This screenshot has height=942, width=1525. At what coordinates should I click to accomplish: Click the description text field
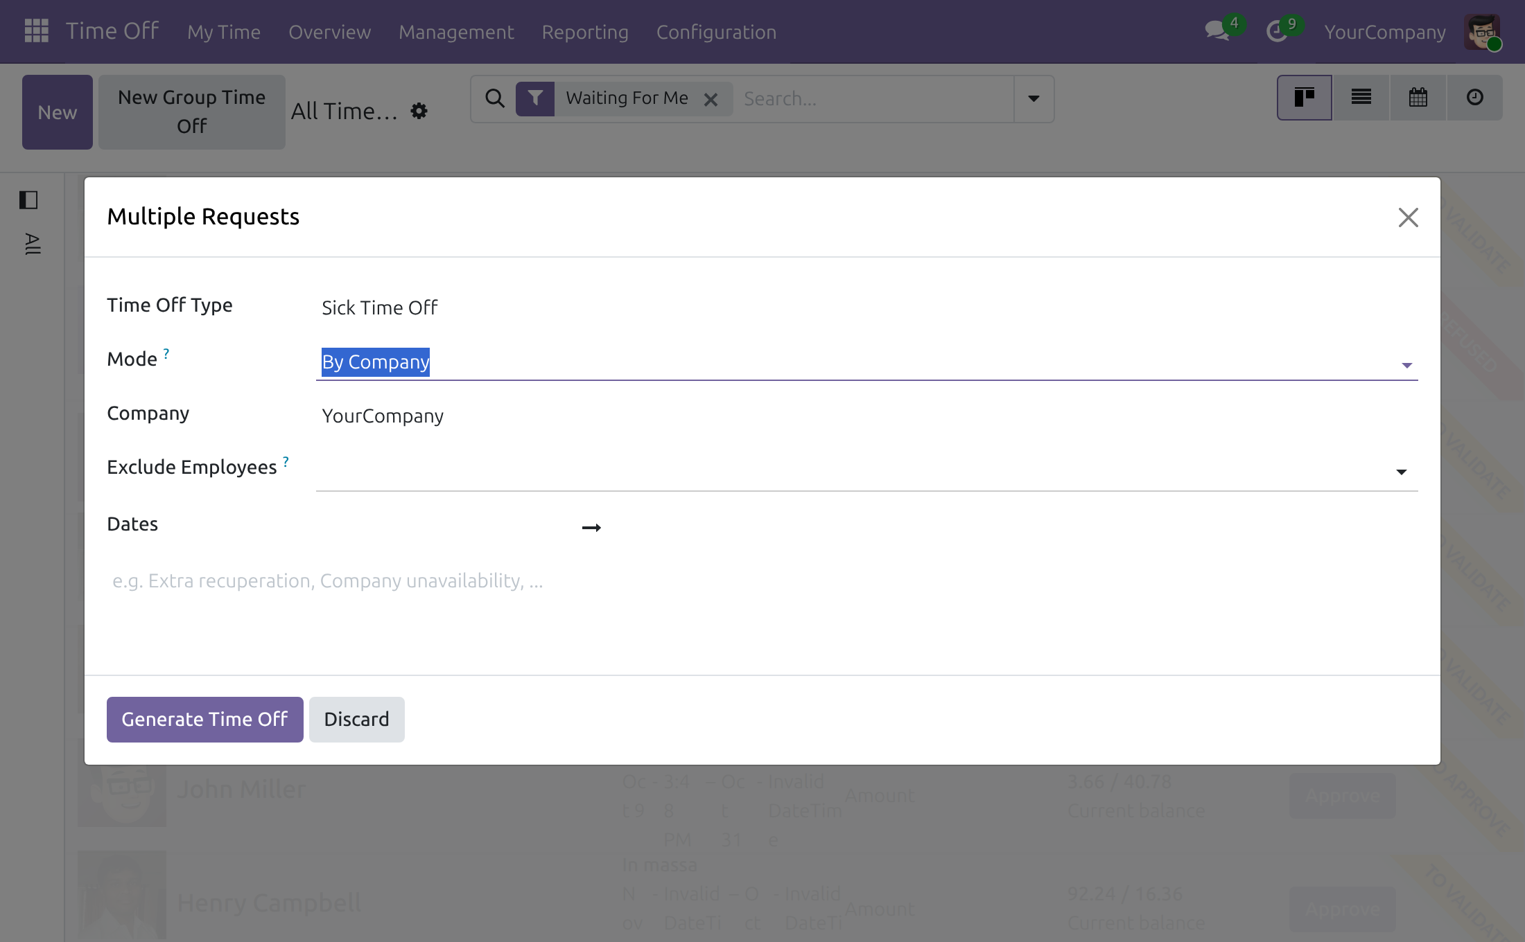tap(762, 580)
